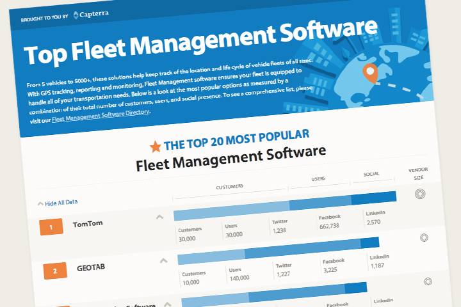Click the USERS column header
The image size is (461, 307).
tap(318, 178)
